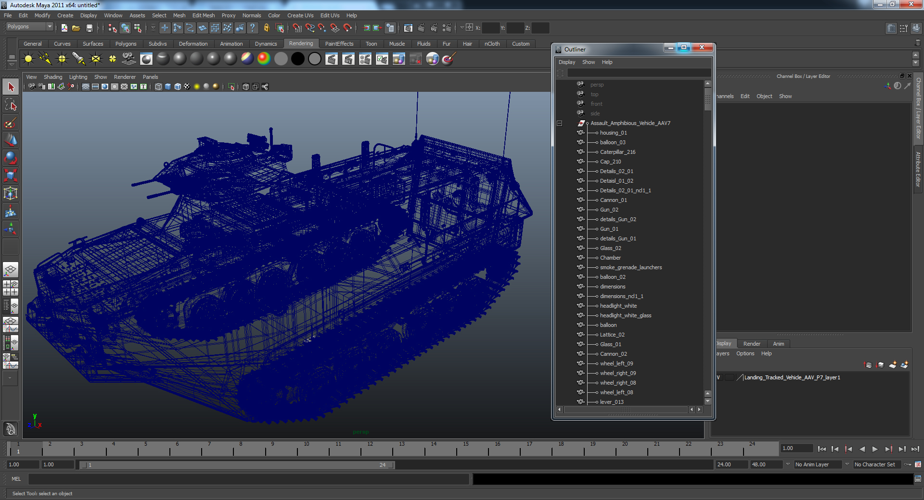Open the No Character Set dropdown arrow
Viewport: 924px width, 500px height.
coord(847,464)
